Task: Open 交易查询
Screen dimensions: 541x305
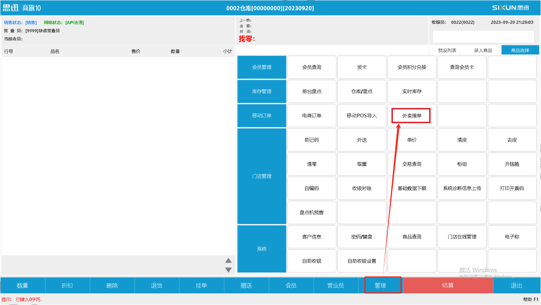Action: click(412, 164)
